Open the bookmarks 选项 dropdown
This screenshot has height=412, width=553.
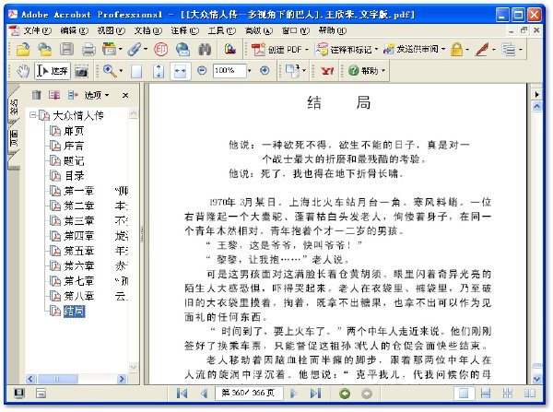96,95
